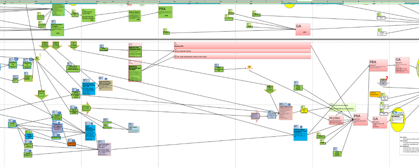Select the orange FMMT task box
The width and height of the screenshot is (419, 167).
72,144
